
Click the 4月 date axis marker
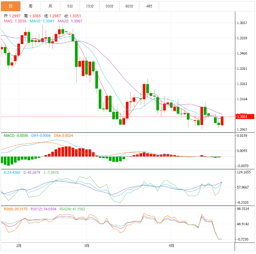pos(171,246)
